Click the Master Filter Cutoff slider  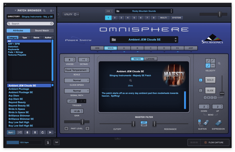118,124
